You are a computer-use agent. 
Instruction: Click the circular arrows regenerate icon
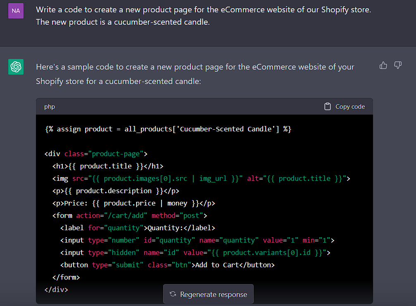173,294
